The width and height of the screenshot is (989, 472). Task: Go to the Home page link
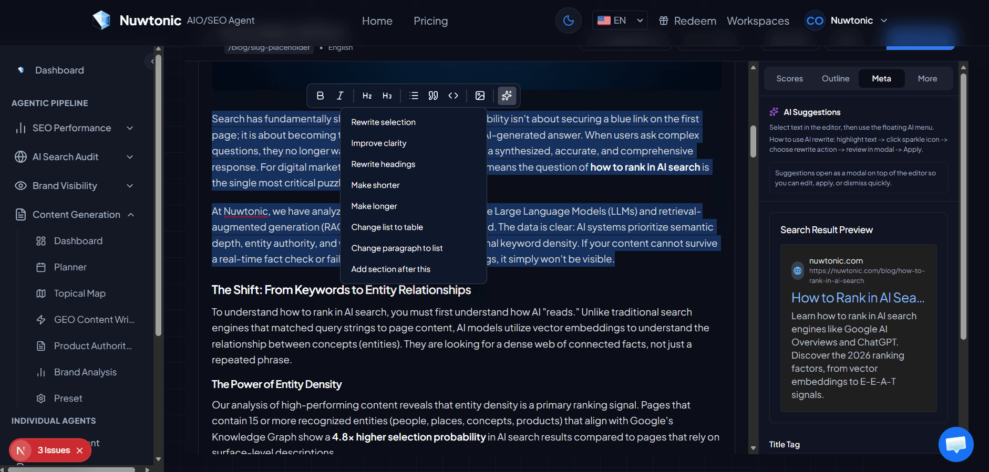tap(377, 21)
